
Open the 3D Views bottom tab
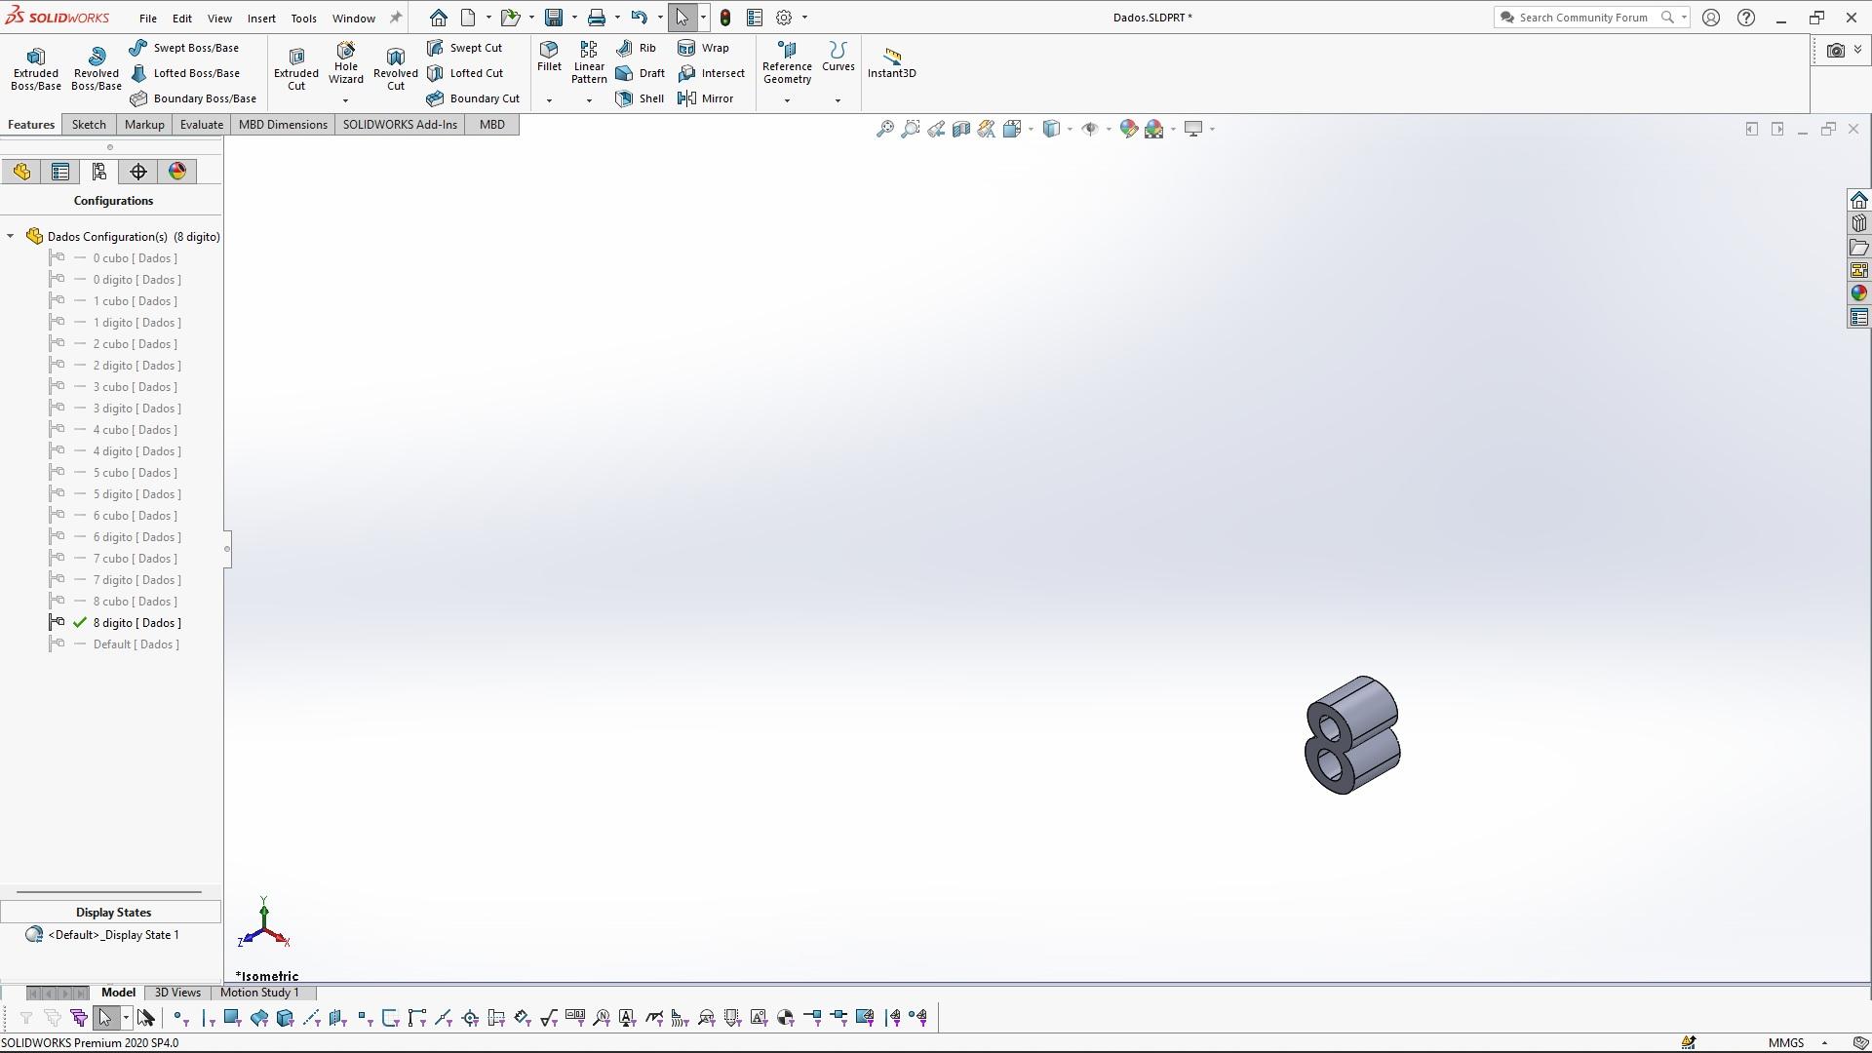tap(177, 993)
